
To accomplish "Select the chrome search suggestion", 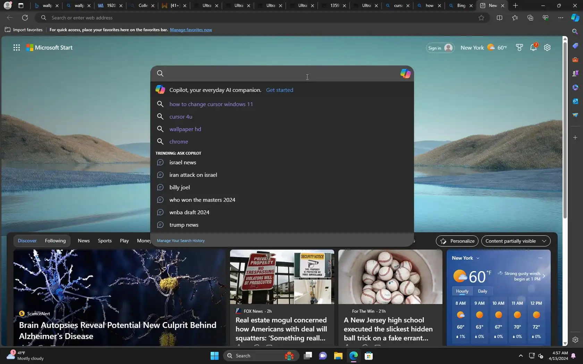I will [282, 141].
